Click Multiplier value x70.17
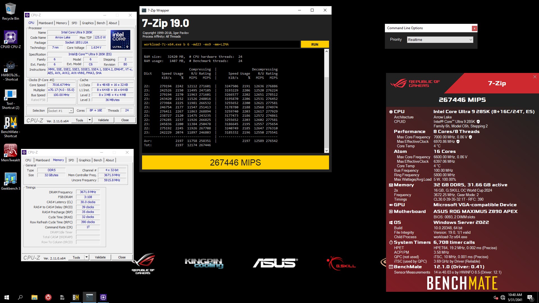539x303 pixels. click(x=61, y=90)
